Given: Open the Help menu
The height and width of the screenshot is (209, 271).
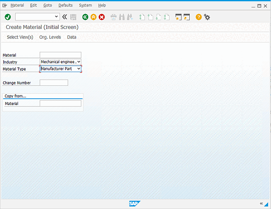Looking at the screenshot, I should pos(102,5).
